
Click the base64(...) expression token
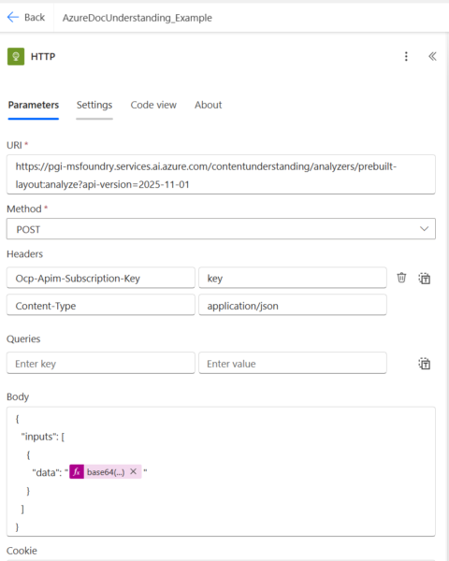pos(106,472)
